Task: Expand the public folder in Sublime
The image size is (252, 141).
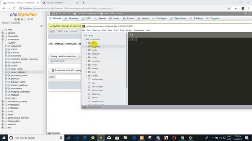Action: [86, 58]
